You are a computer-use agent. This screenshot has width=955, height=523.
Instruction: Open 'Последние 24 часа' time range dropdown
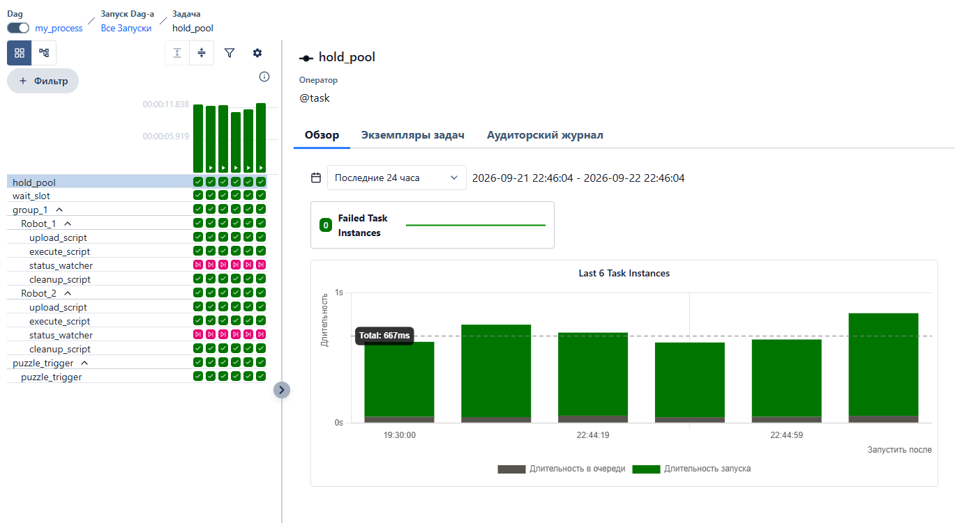pos(397,178)
